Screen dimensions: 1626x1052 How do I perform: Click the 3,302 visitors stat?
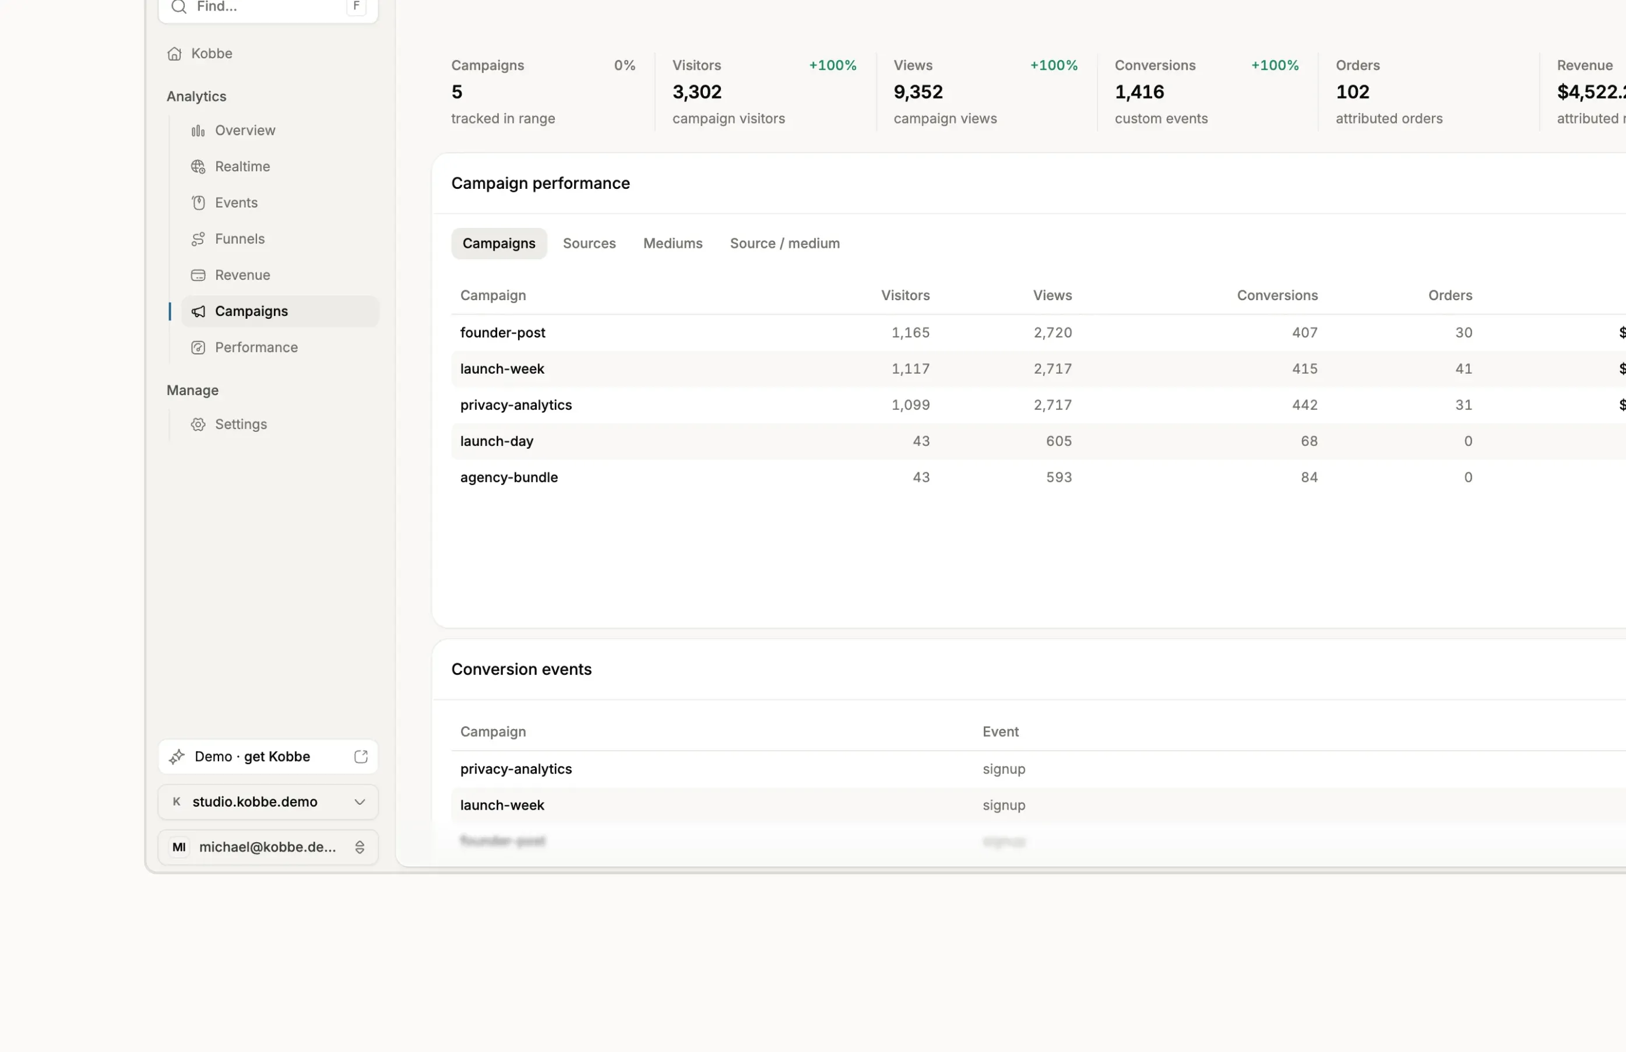696,92
